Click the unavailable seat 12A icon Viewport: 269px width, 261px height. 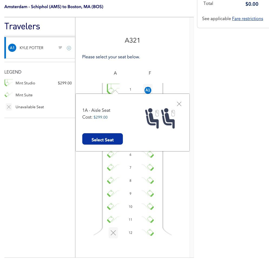click(113, 233)
